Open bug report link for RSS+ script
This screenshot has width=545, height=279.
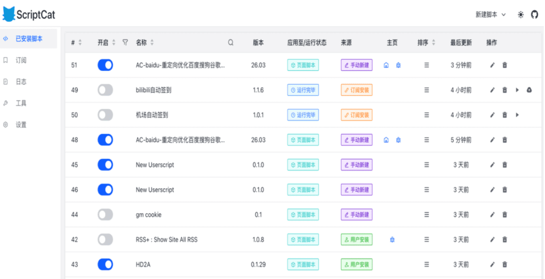(392, 240)
